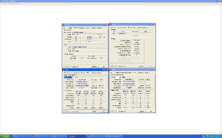222x138 pixels.
Task: Select the American Megatrends BIOS brand field
Action: tap(89, 47)
